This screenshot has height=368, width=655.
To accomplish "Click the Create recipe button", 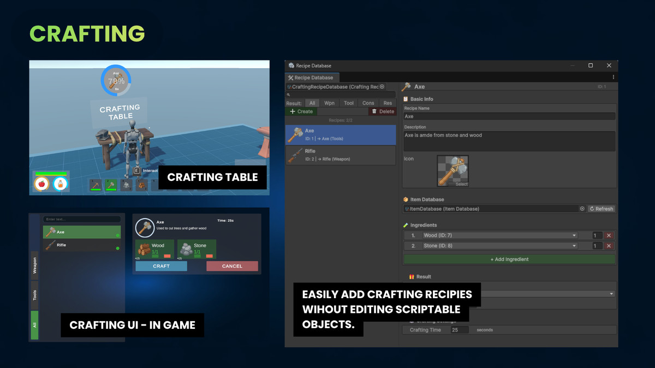I will 301,111.
